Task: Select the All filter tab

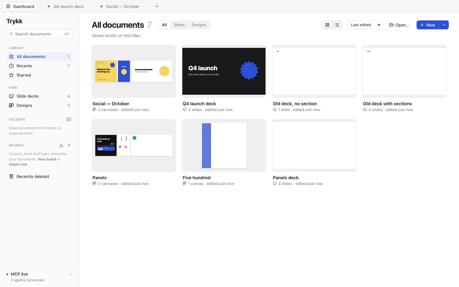Action: (x=164, y=25)
